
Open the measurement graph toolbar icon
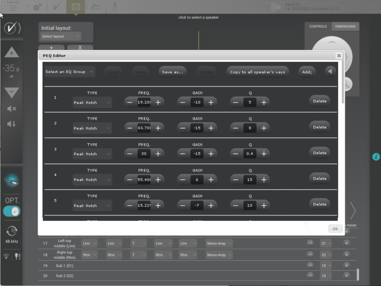[95, 7]
